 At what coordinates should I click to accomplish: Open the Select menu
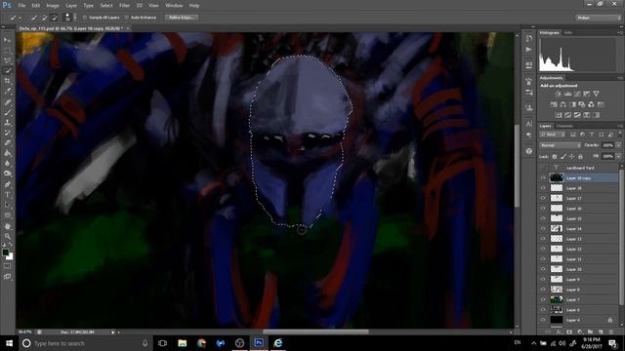pyautogui.click(x=106, y=6)
